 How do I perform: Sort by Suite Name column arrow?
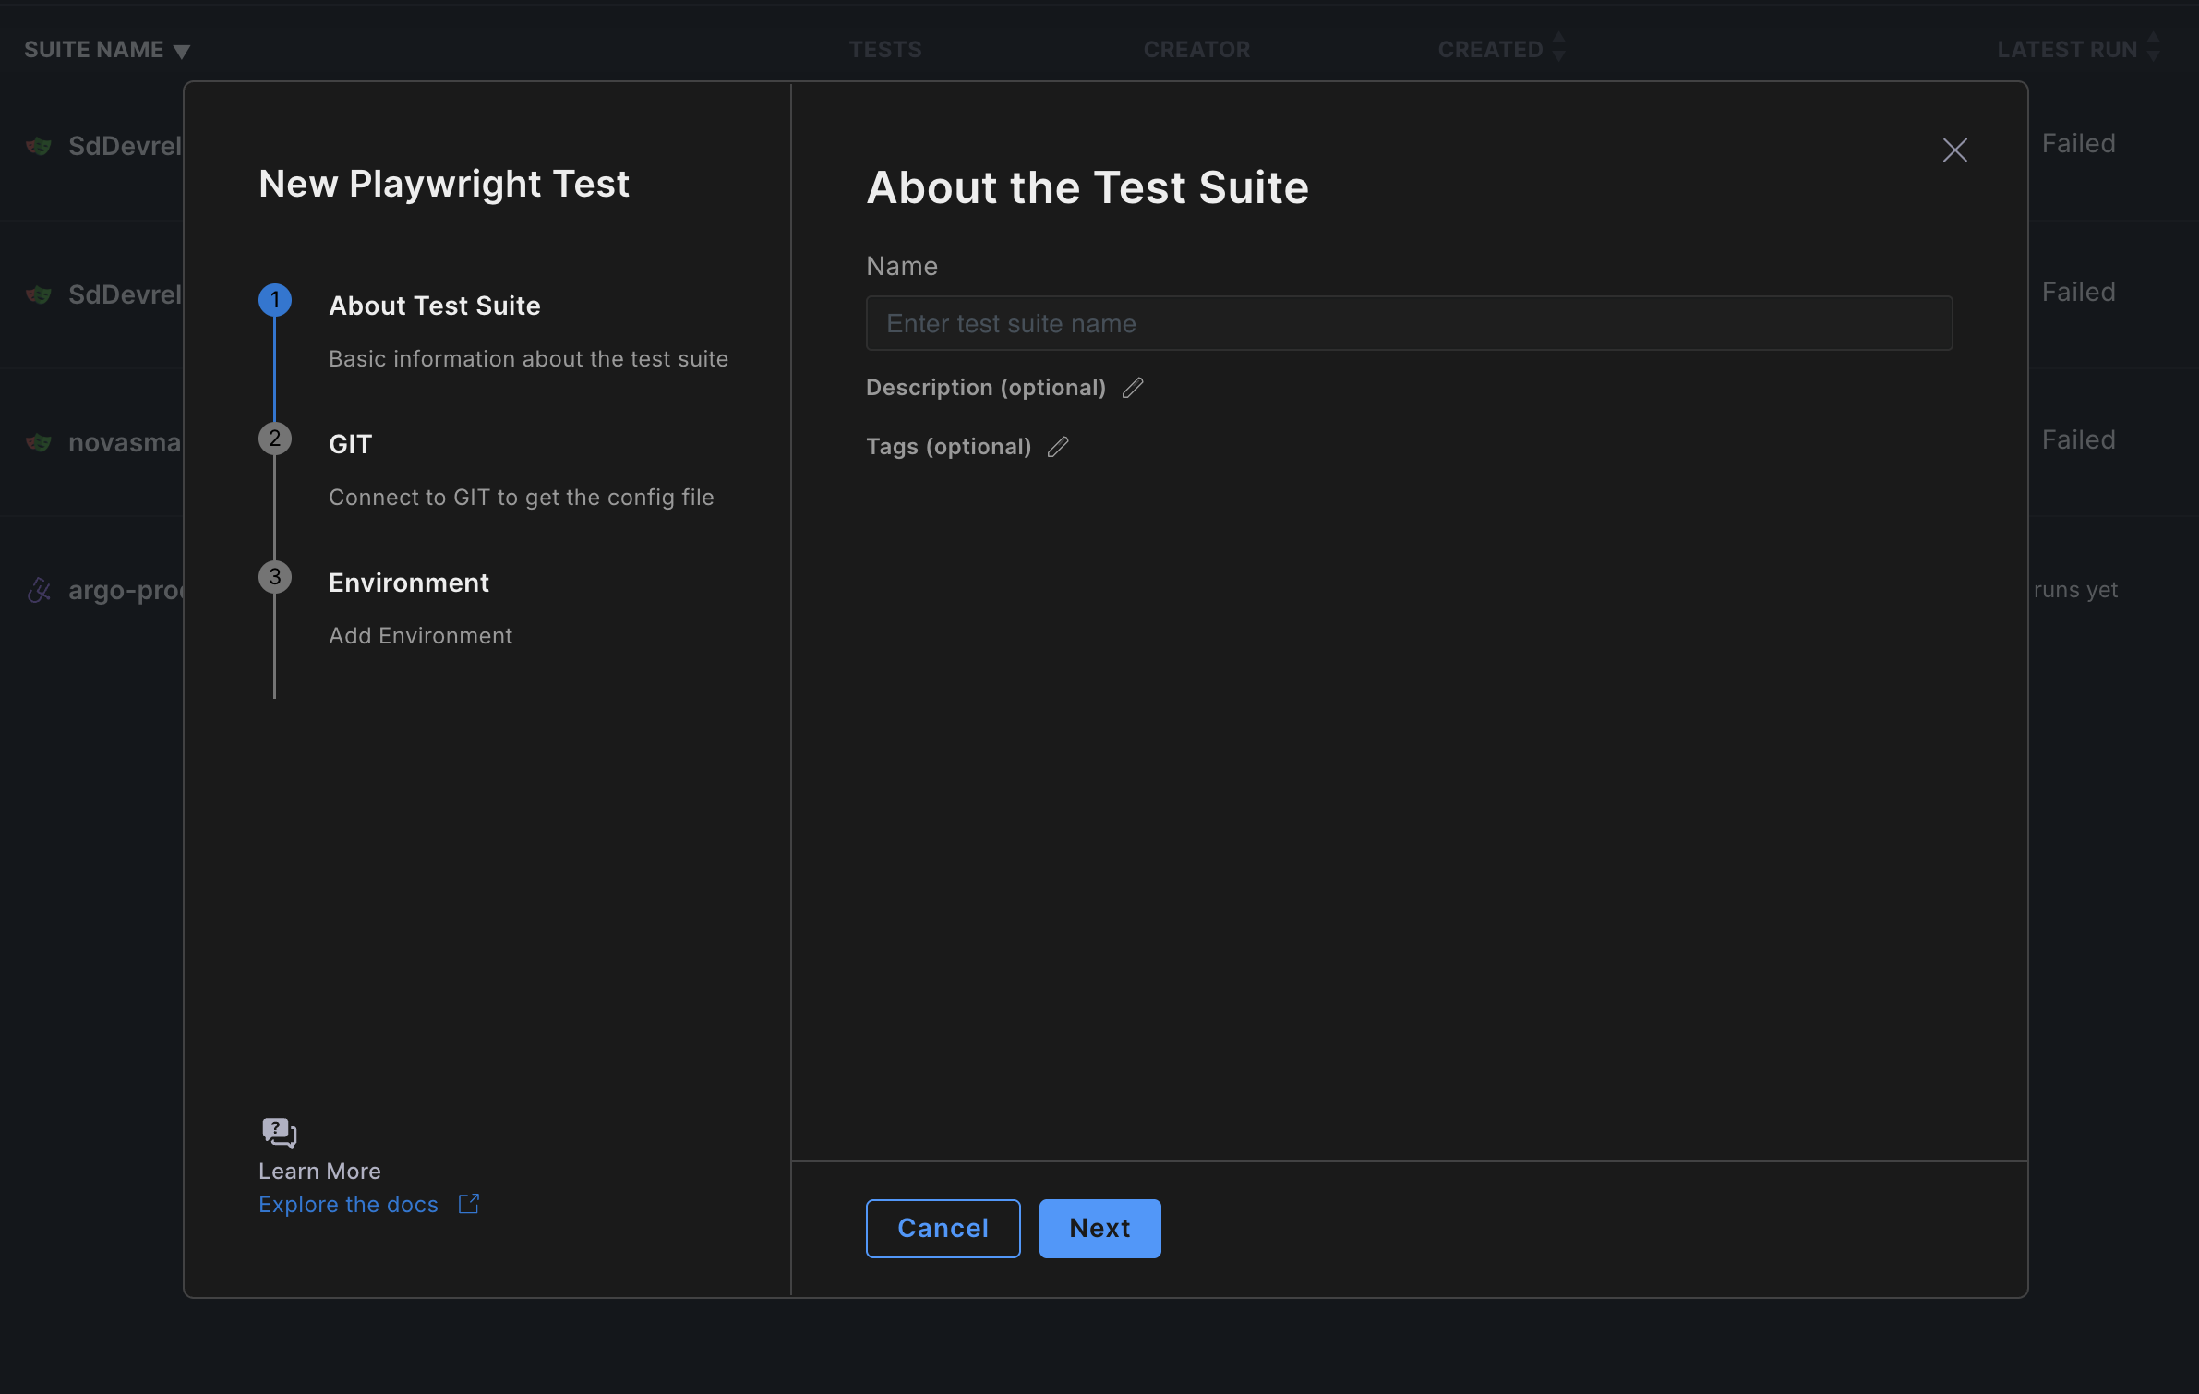tap(182, 52)
